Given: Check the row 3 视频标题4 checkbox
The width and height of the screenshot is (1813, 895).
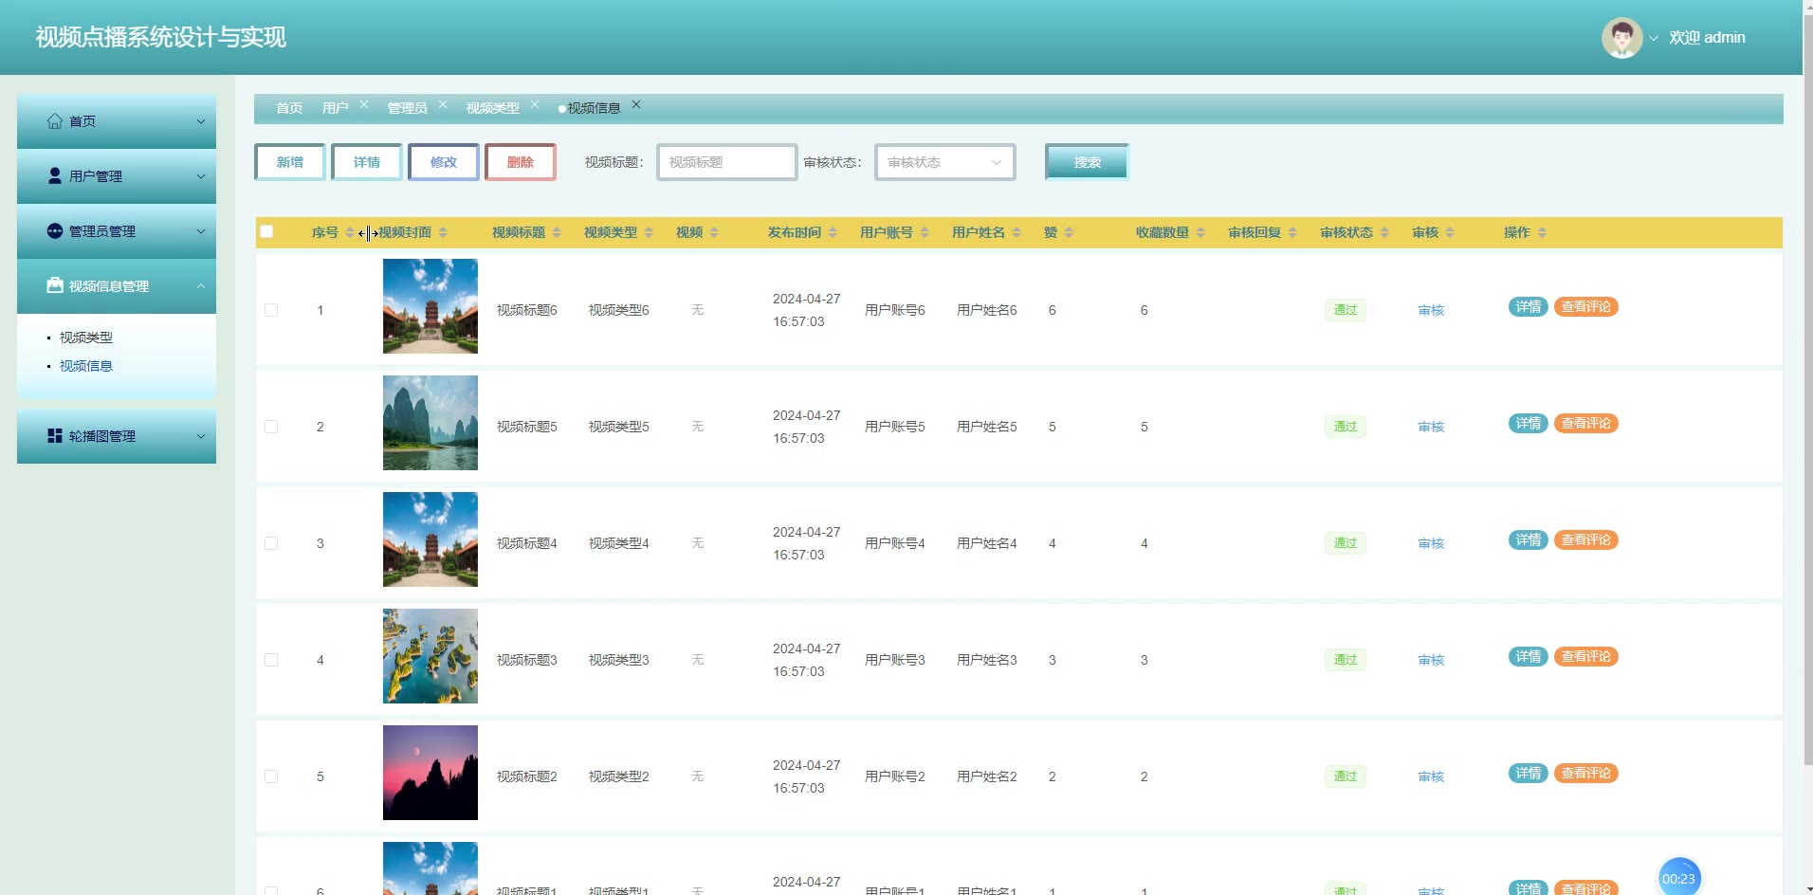Looking at the screenshot, I should pos(271,543).
